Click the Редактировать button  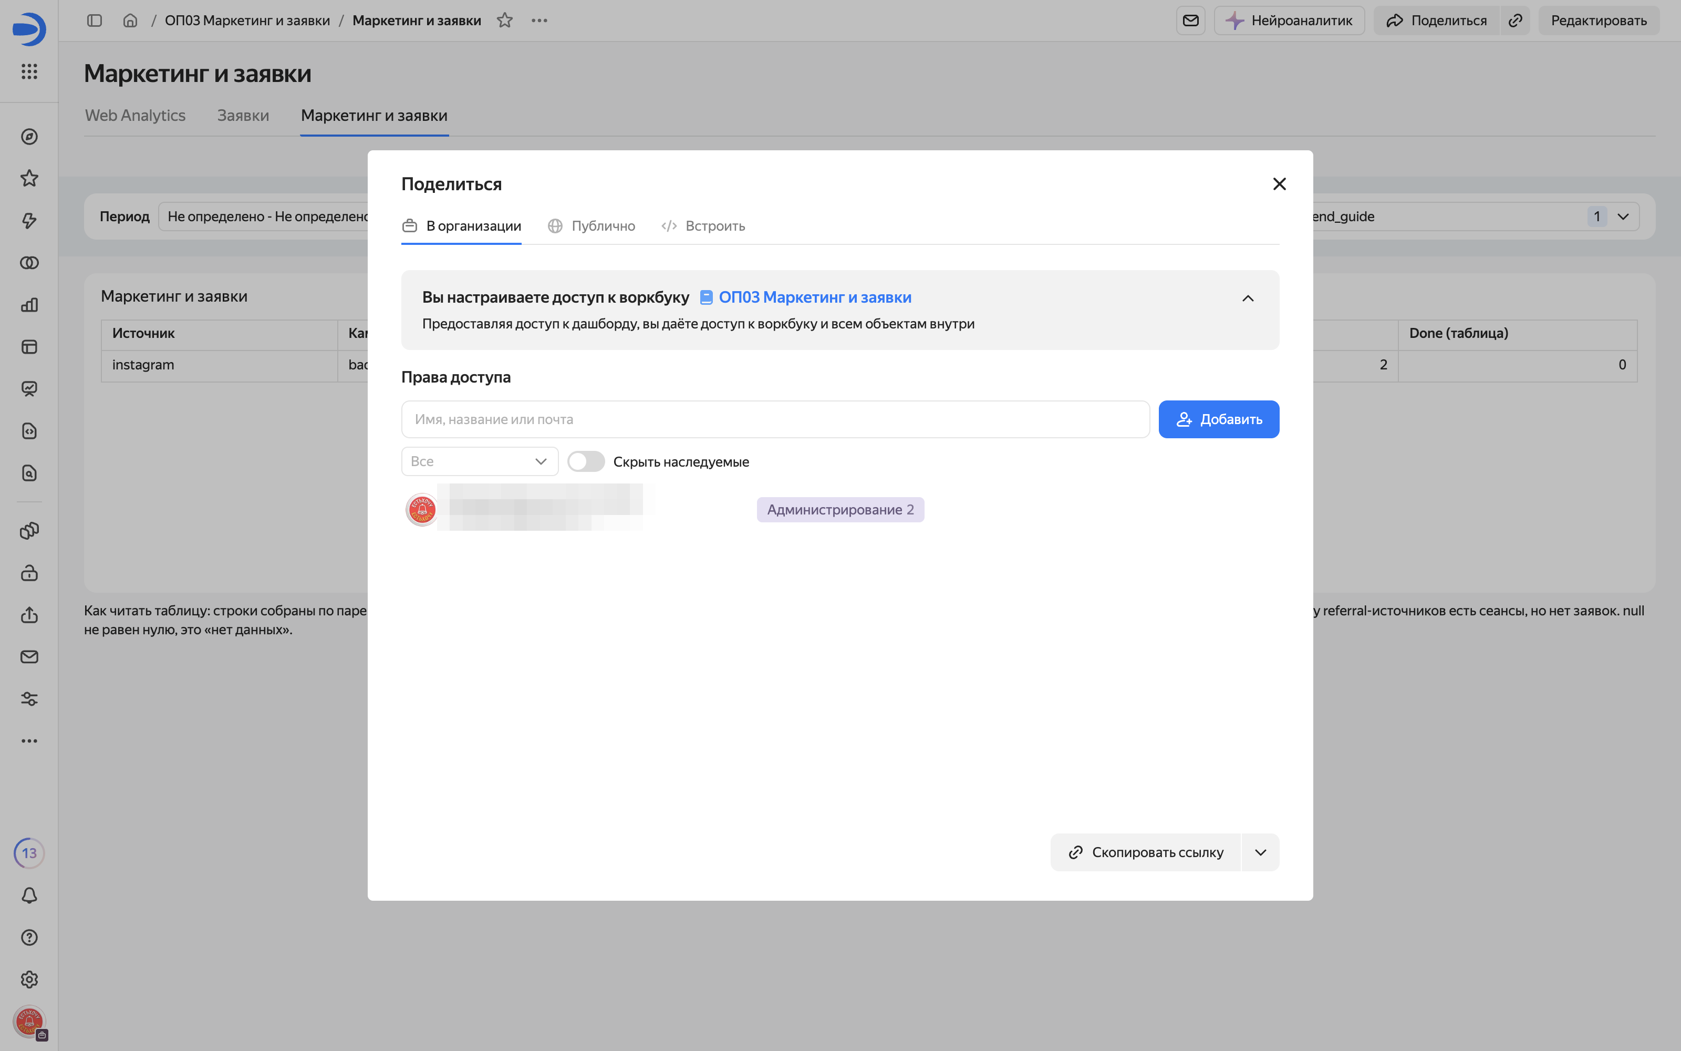pyautogui.click(x=1599, y=20)
